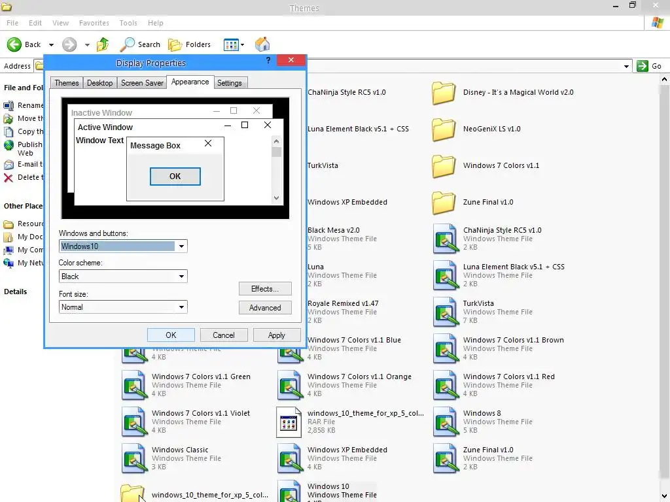This screenshot has width=670, height=502.
Task: Select the Windows 7 Colors v1.1 folder
Action: click(443, 166)
